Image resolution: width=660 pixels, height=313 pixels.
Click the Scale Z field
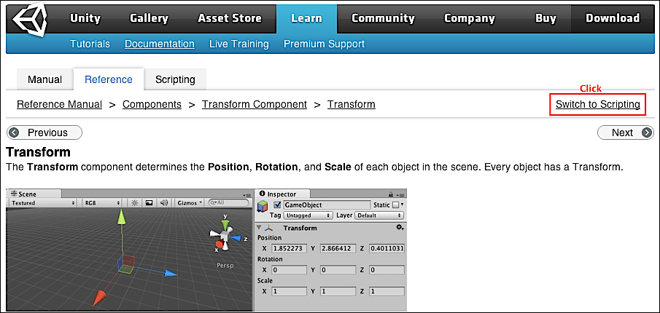click(x=387, y=291)
